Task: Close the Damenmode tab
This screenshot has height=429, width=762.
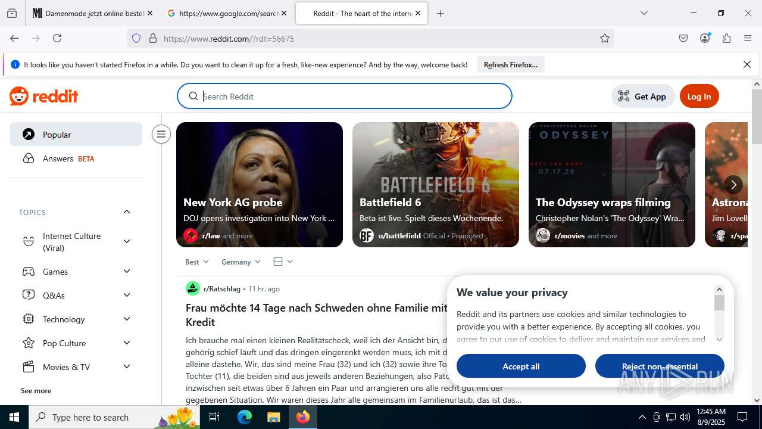Action: 150,13
